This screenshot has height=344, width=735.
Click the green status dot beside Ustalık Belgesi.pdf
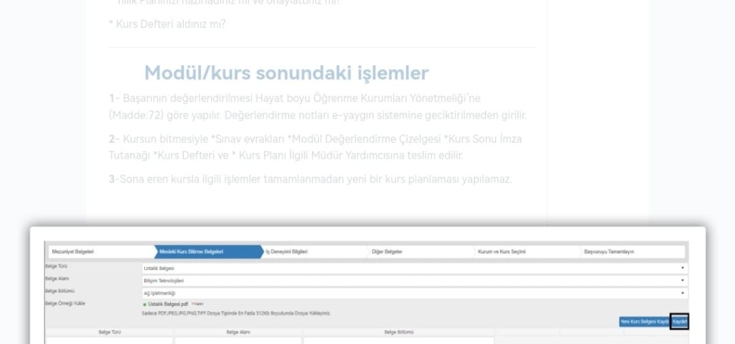tap(145, 305)
